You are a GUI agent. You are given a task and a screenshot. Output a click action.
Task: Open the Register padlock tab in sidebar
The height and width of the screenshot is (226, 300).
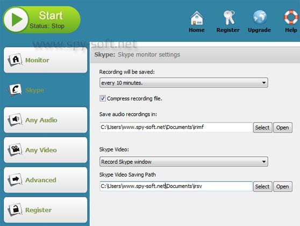click(x=45, y=210)
